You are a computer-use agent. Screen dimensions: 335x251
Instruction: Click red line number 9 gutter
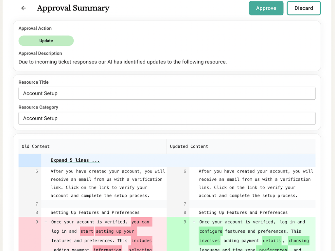pos(37,222)
